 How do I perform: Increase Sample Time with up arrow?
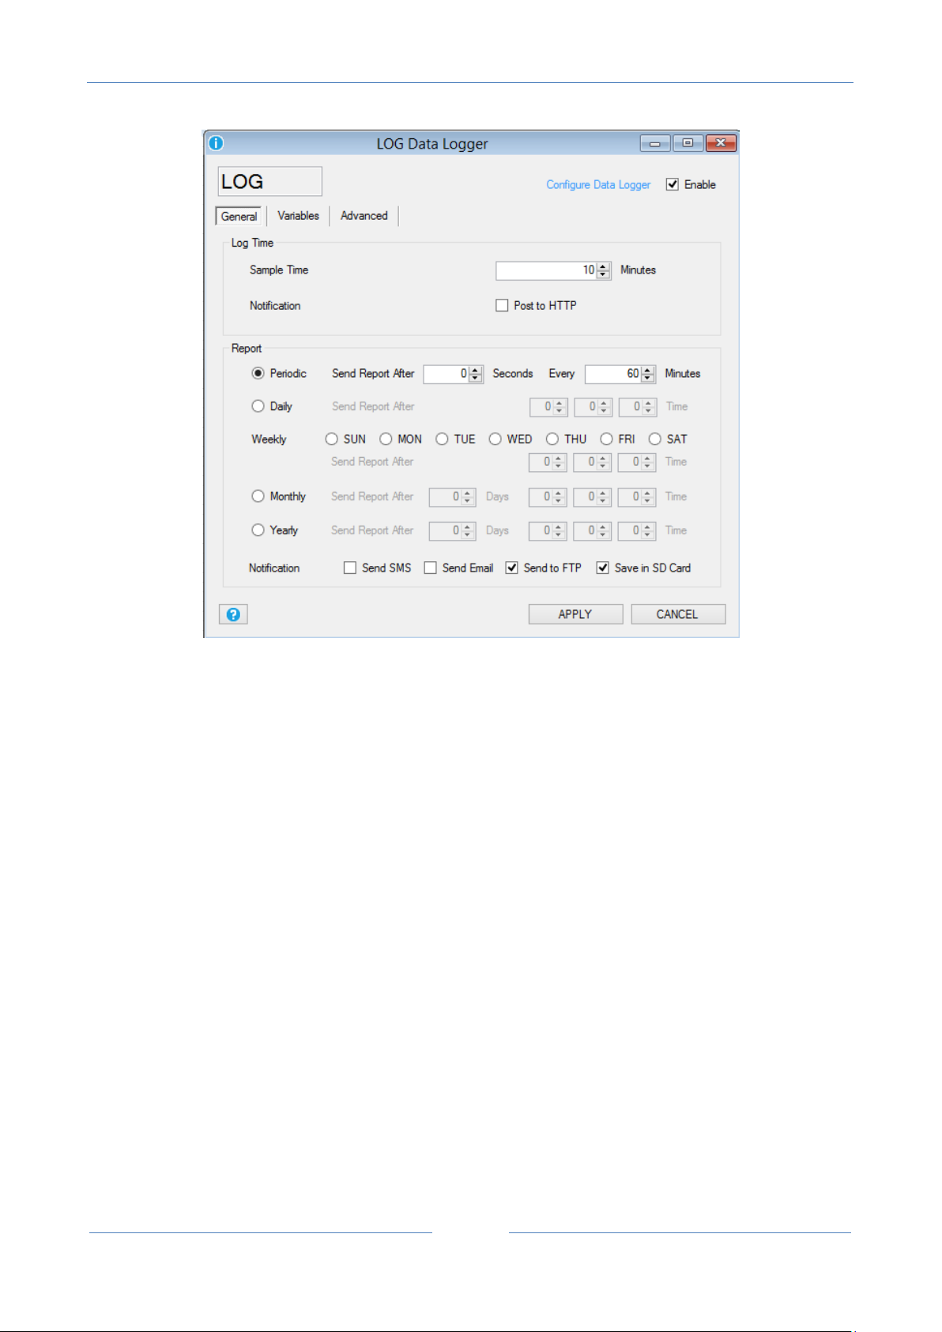[604, 266]
